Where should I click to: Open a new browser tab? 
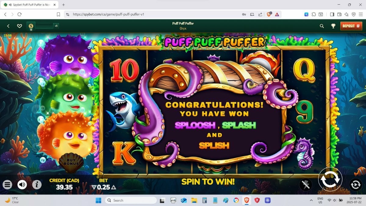click(x=63, y=5)
